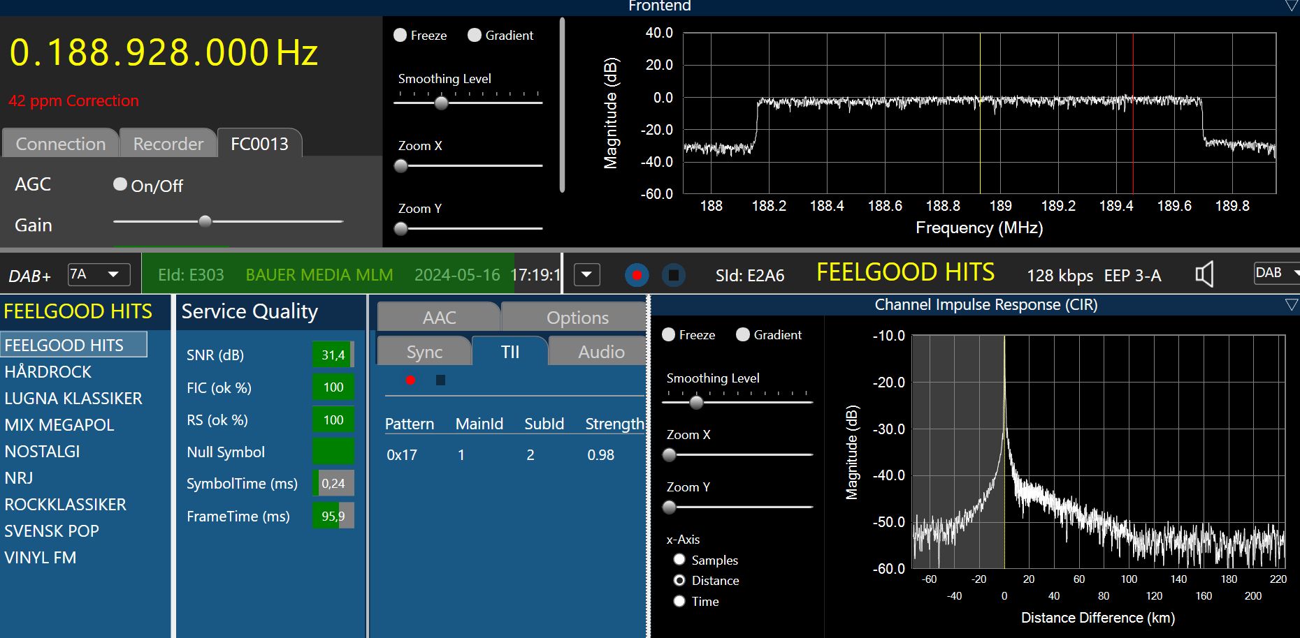Click the small dark square in TII tab
This screenshot has width=1300, height=638.
[440, 380]
